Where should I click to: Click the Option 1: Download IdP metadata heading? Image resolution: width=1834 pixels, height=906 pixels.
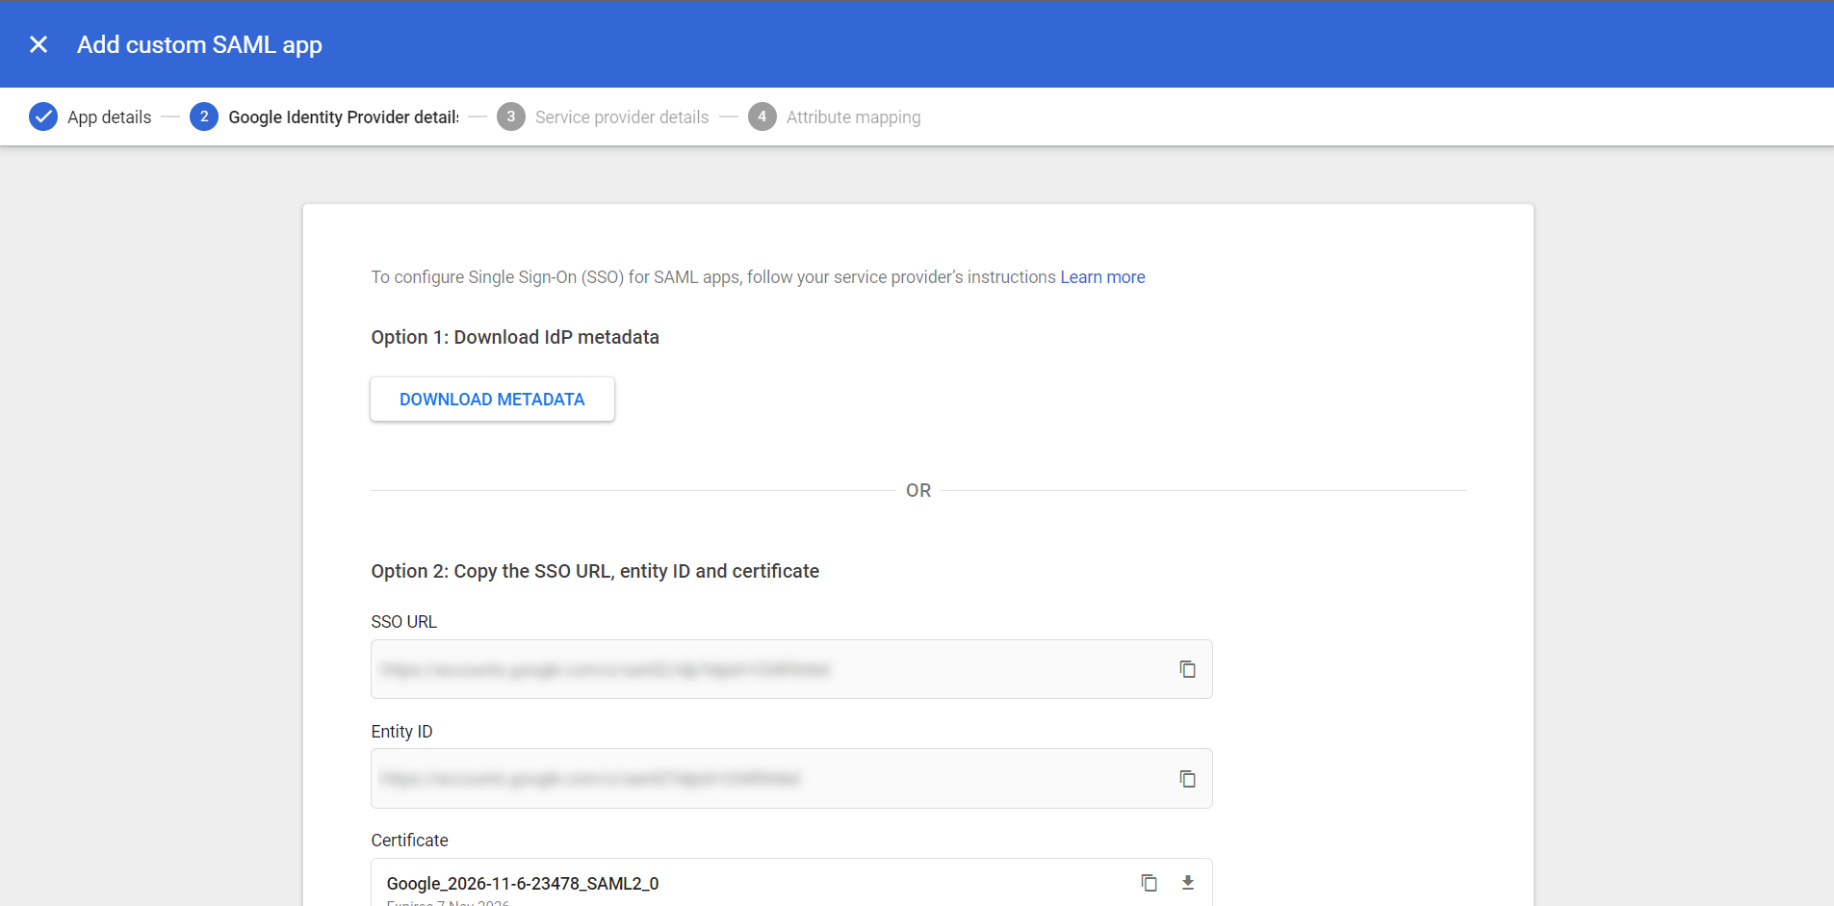[x=515, y=337]
